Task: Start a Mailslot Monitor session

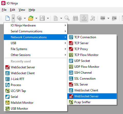Action: 36,103
